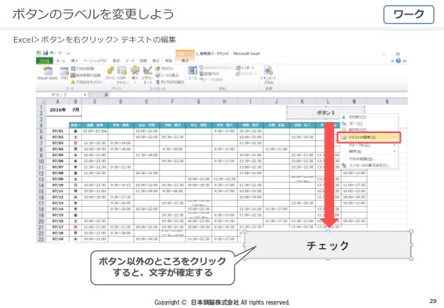Toggle デザインモード (Design Mode)
444x308 pixels.
click(148, 75)
